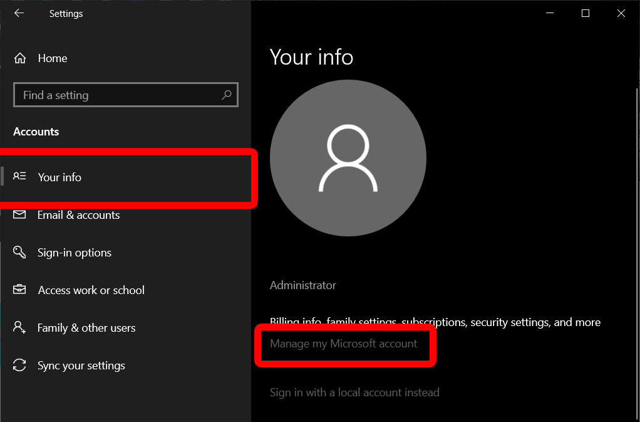Click the search magnifier in Find a setting

(227, 95)
